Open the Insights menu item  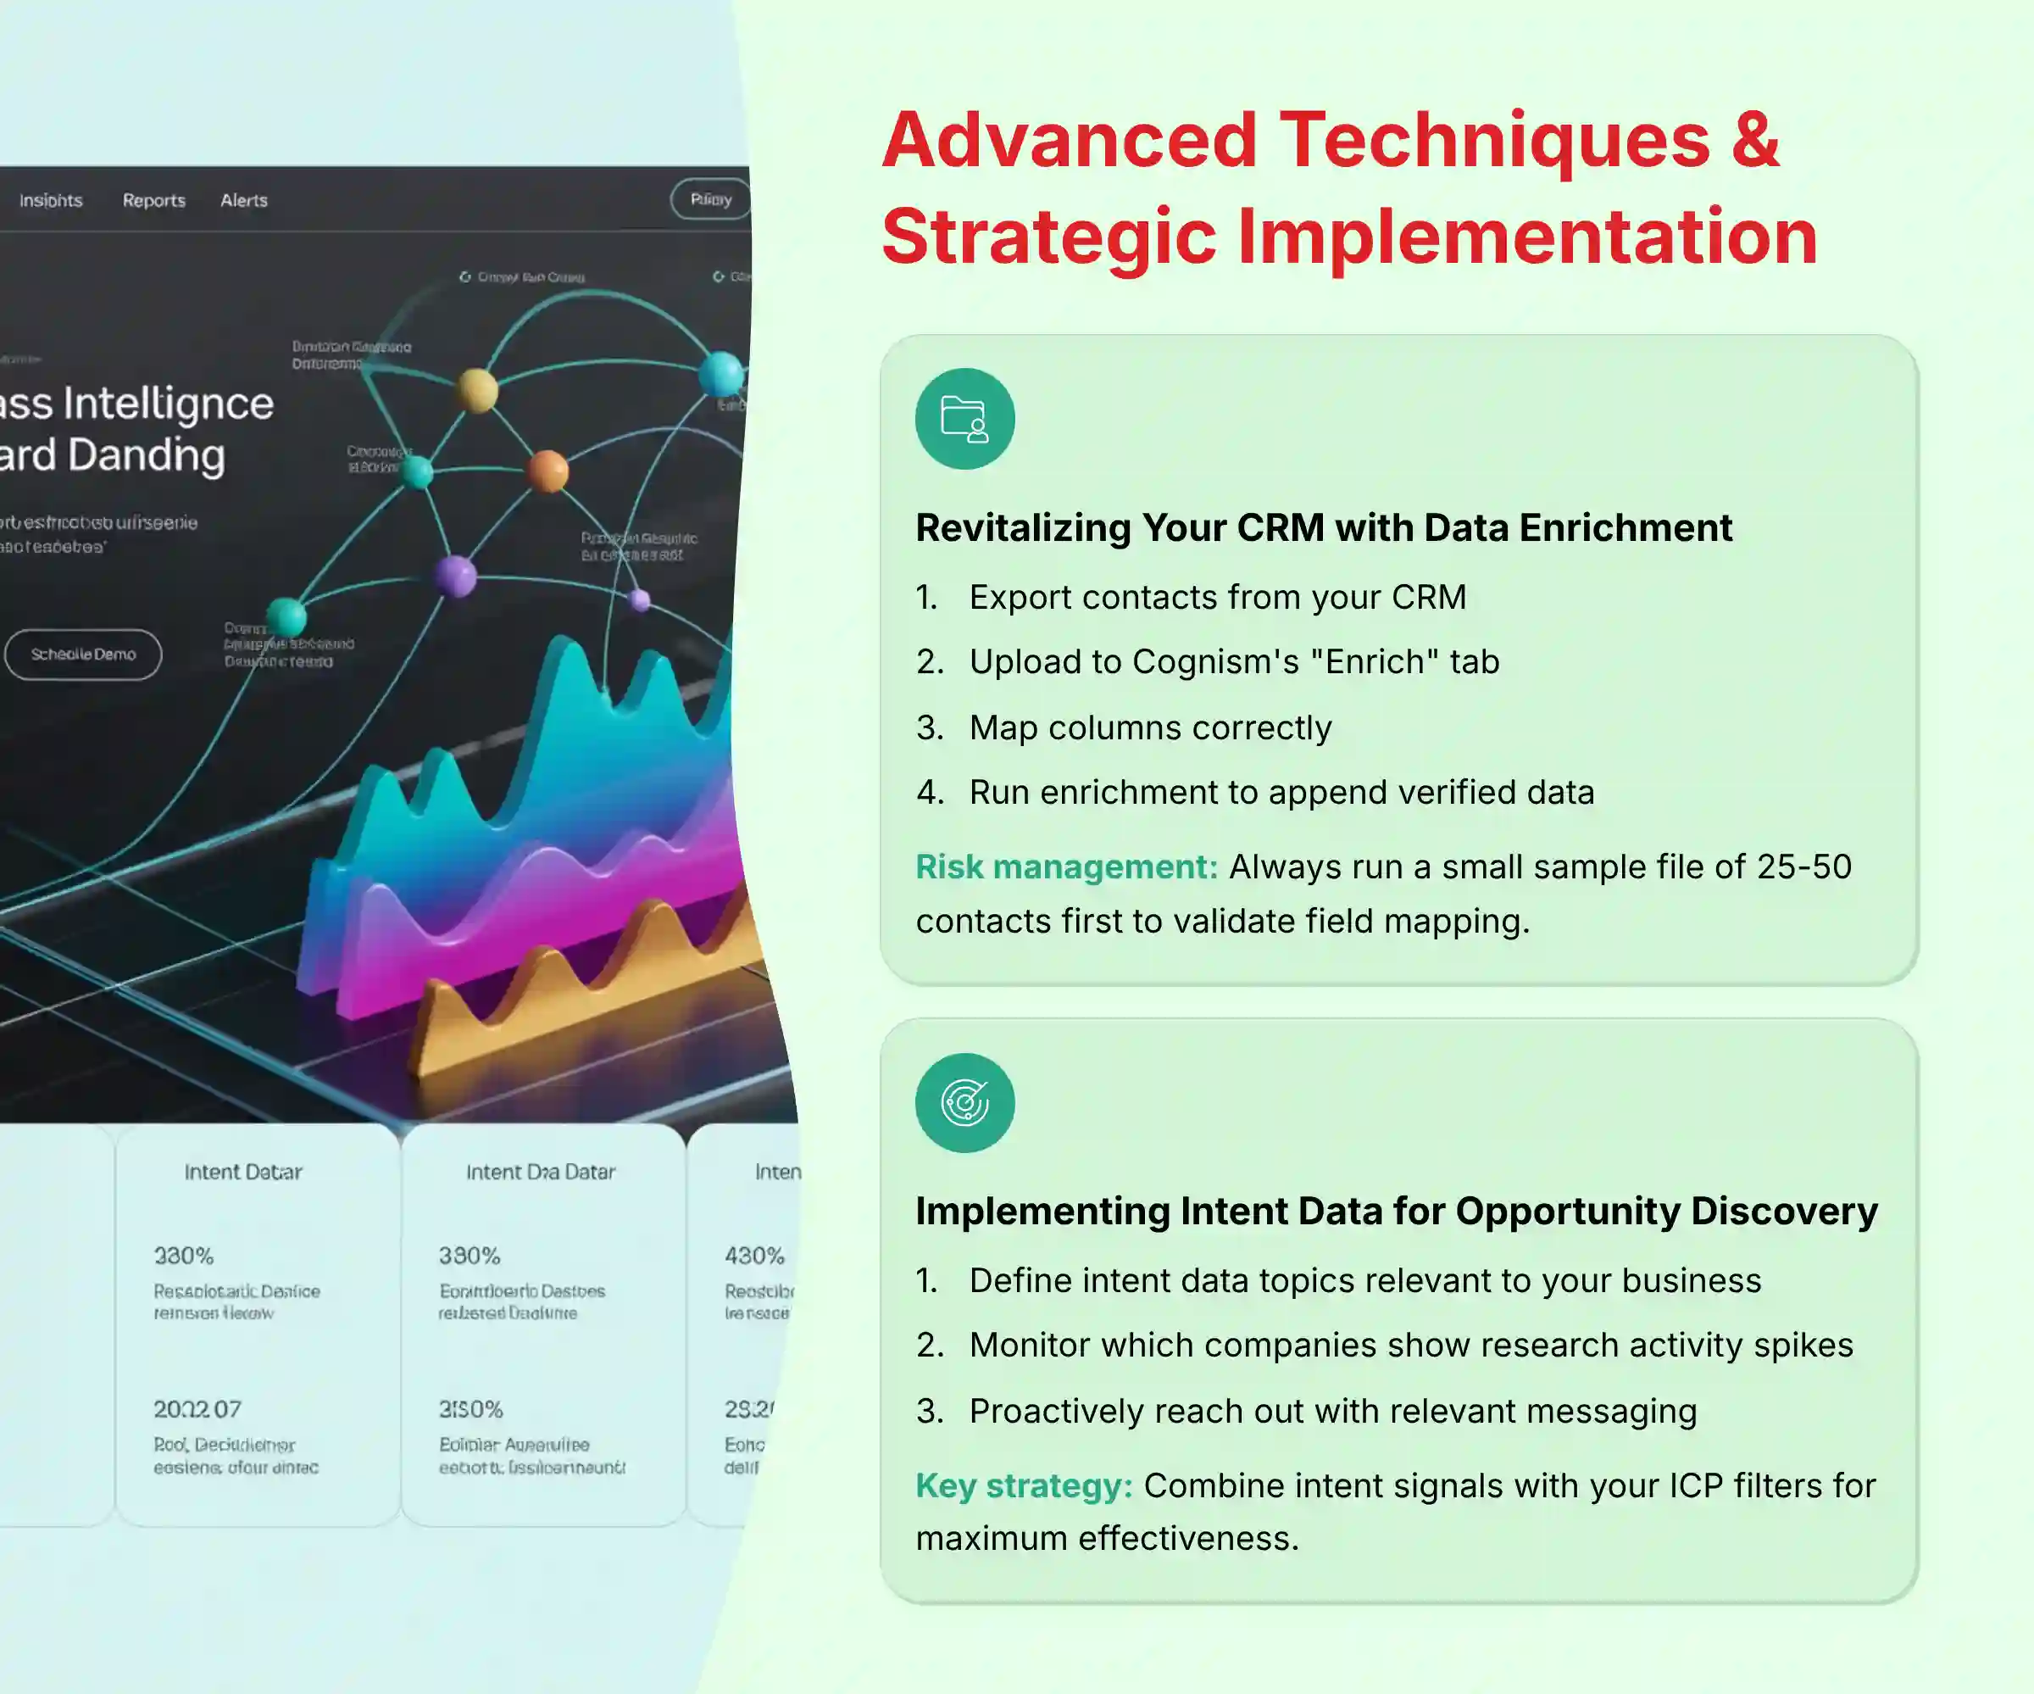click(x=52, y=201)
